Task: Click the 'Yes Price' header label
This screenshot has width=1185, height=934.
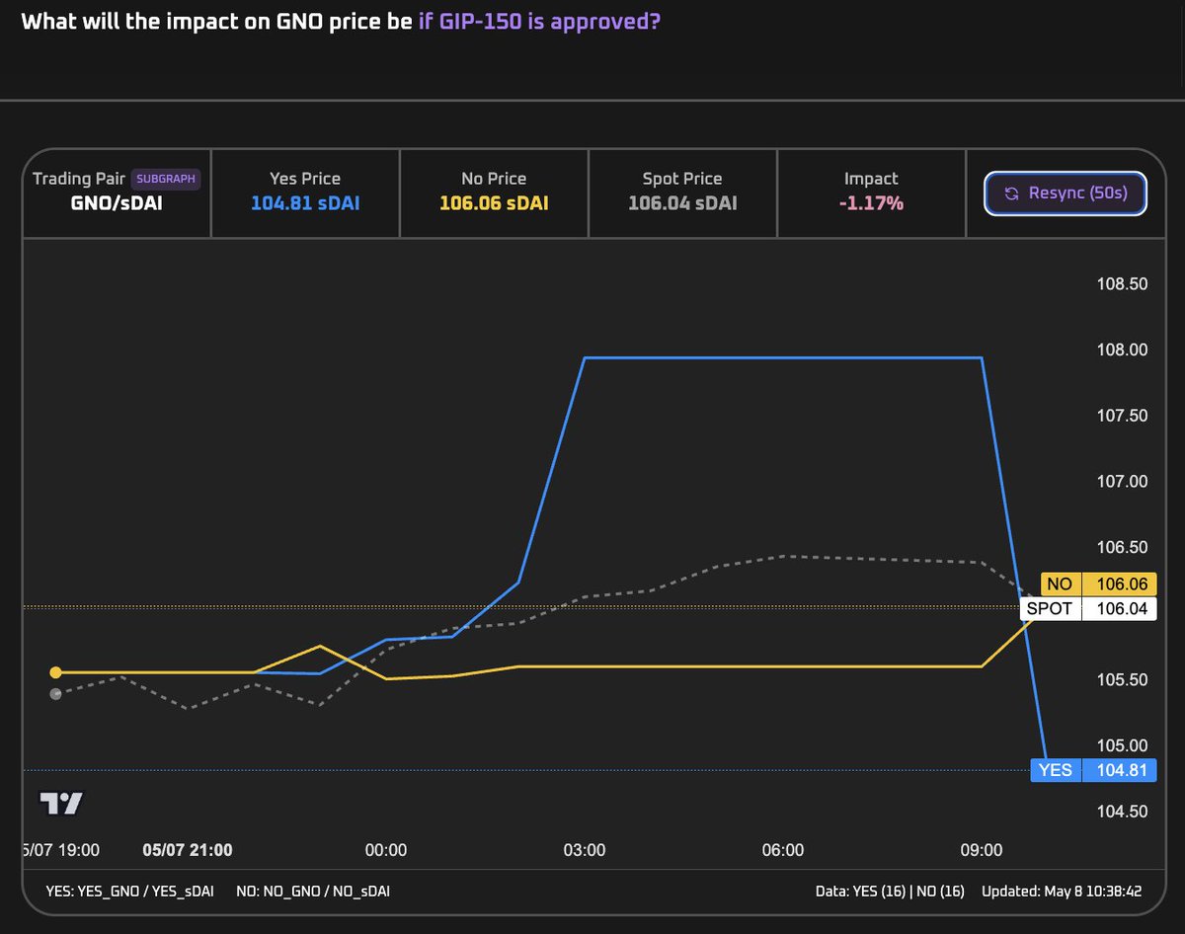Action: click(305, 179)
